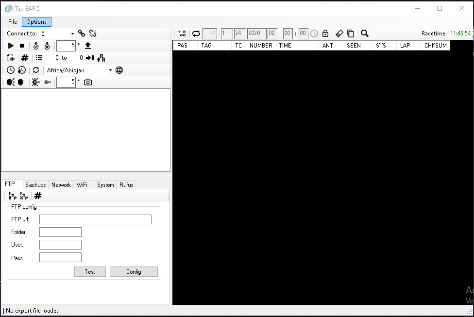Click the left-pointing key arrow icon
This screenshot has width=474, height=317.
[x=48, y=82]
